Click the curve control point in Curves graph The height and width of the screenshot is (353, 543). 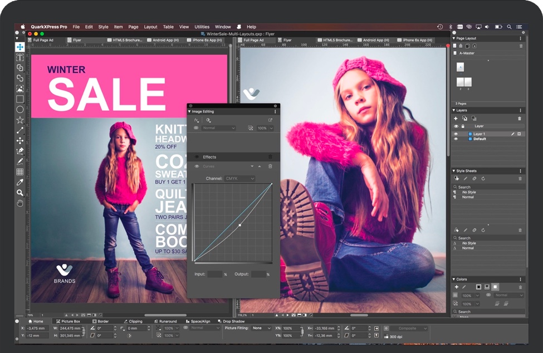[240, 225]
